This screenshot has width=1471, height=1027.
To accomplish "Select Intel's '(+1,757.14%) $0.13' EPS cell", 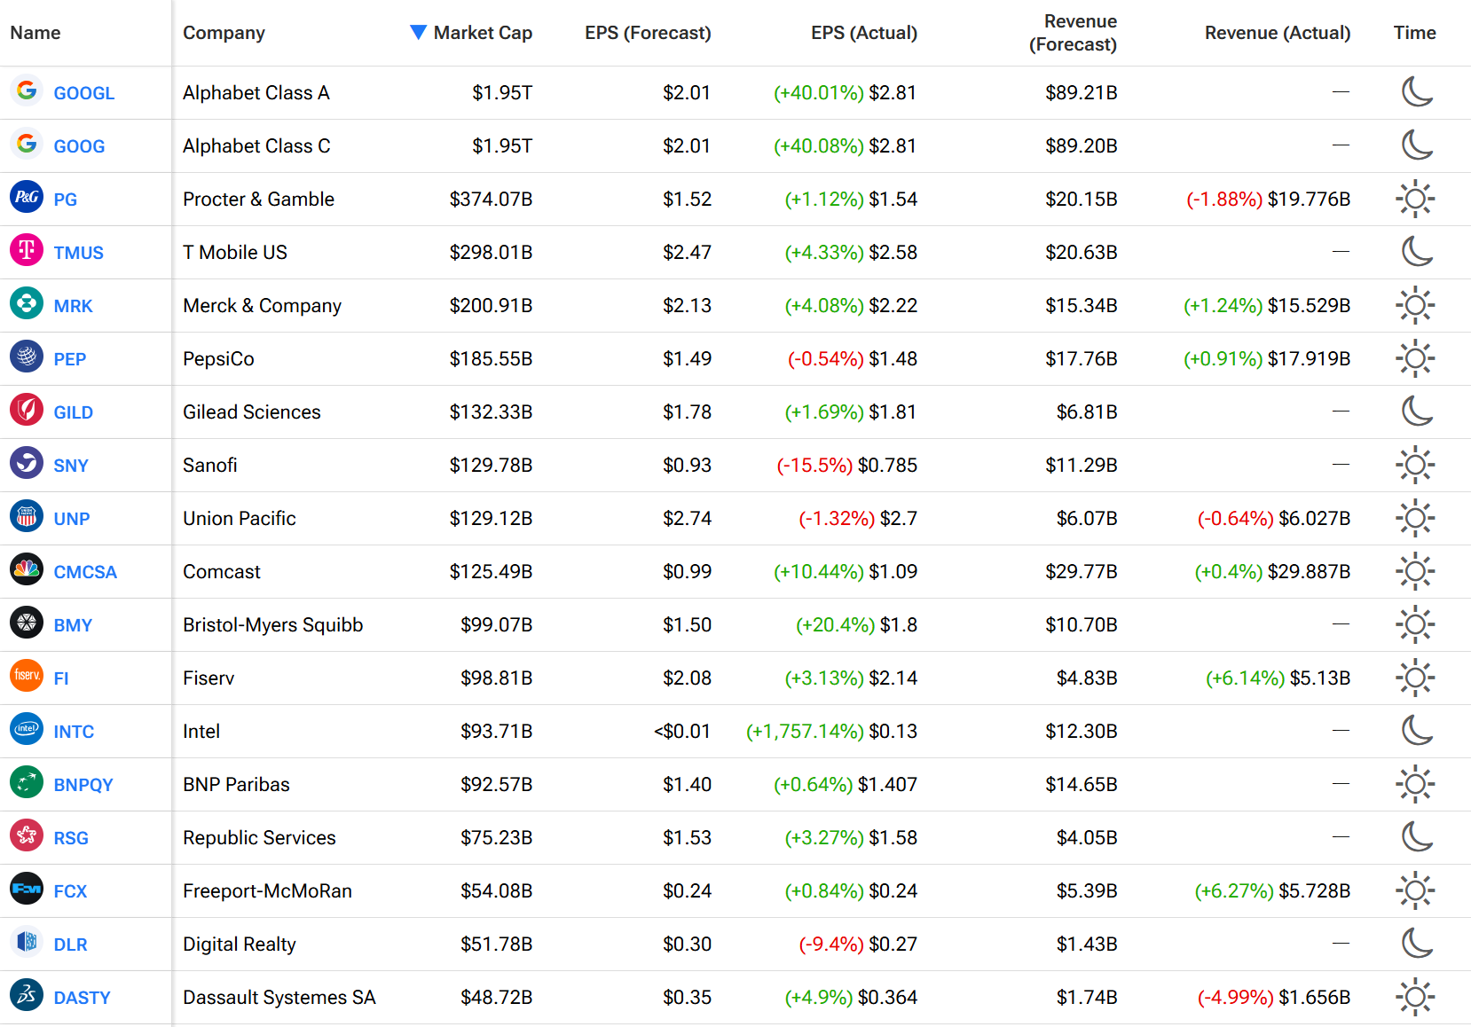I will coord(831,731).
